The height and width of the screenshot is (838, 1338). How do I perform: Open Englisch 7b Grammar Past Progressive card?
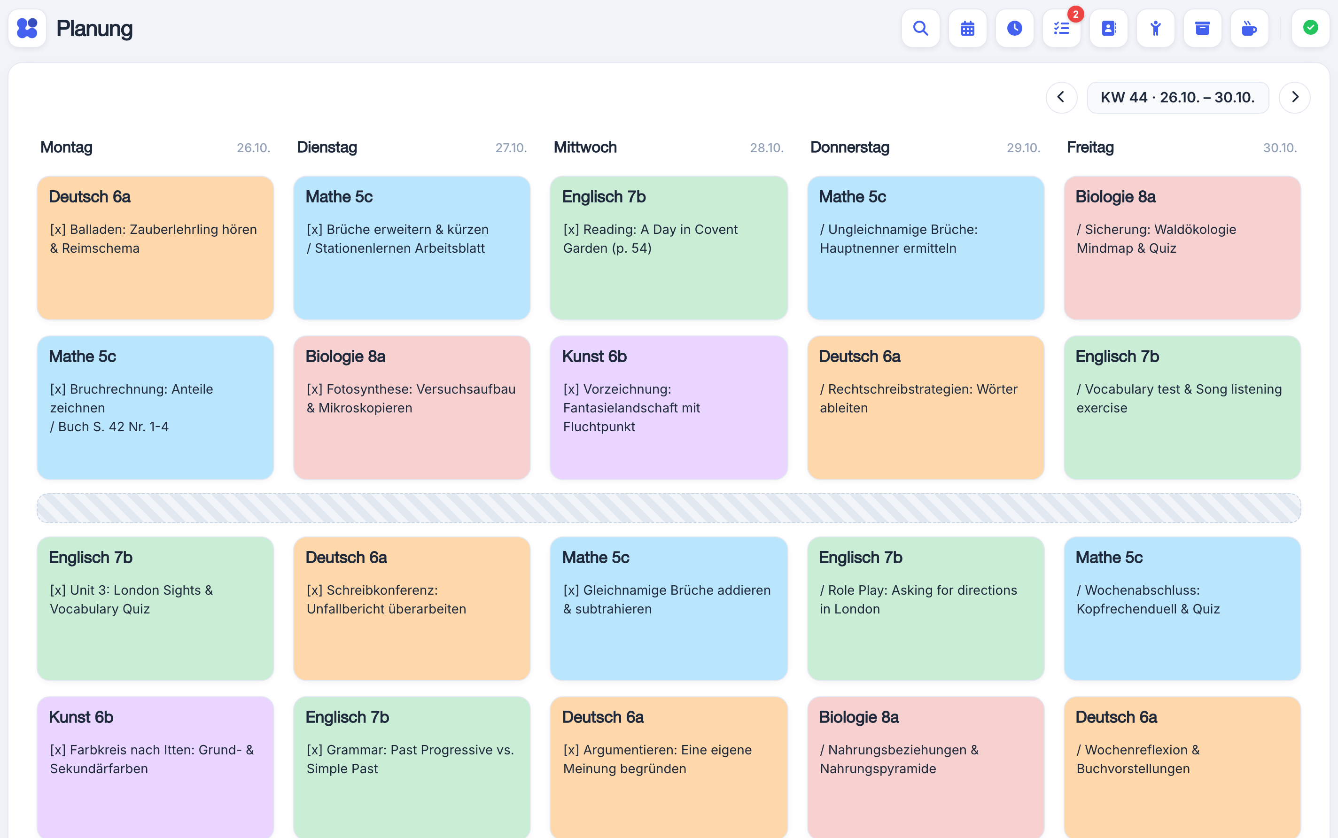(412, 768)
